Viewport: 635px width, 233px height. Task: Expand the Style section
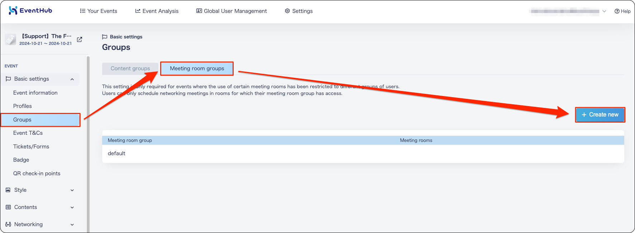[72, 190]
